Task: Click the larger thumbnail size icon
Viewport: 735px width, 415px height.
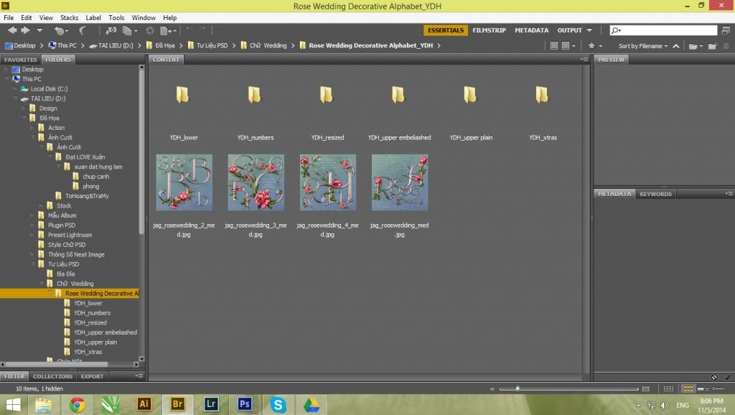Action: coord(645,388)
